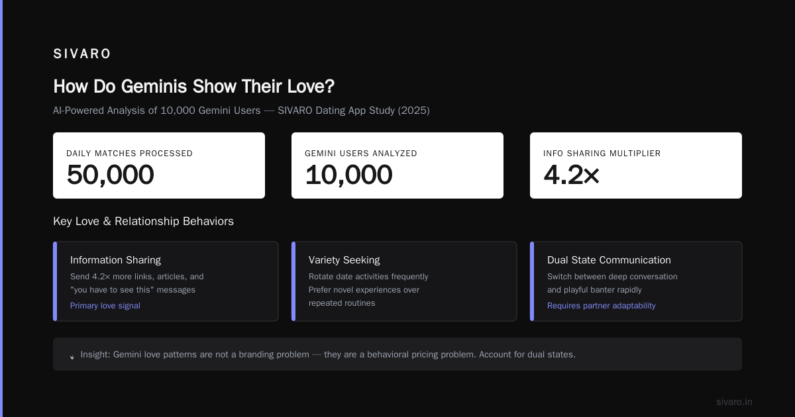
Task: Open the sivaro.in link at bottom right
Action: pos(734,402)
